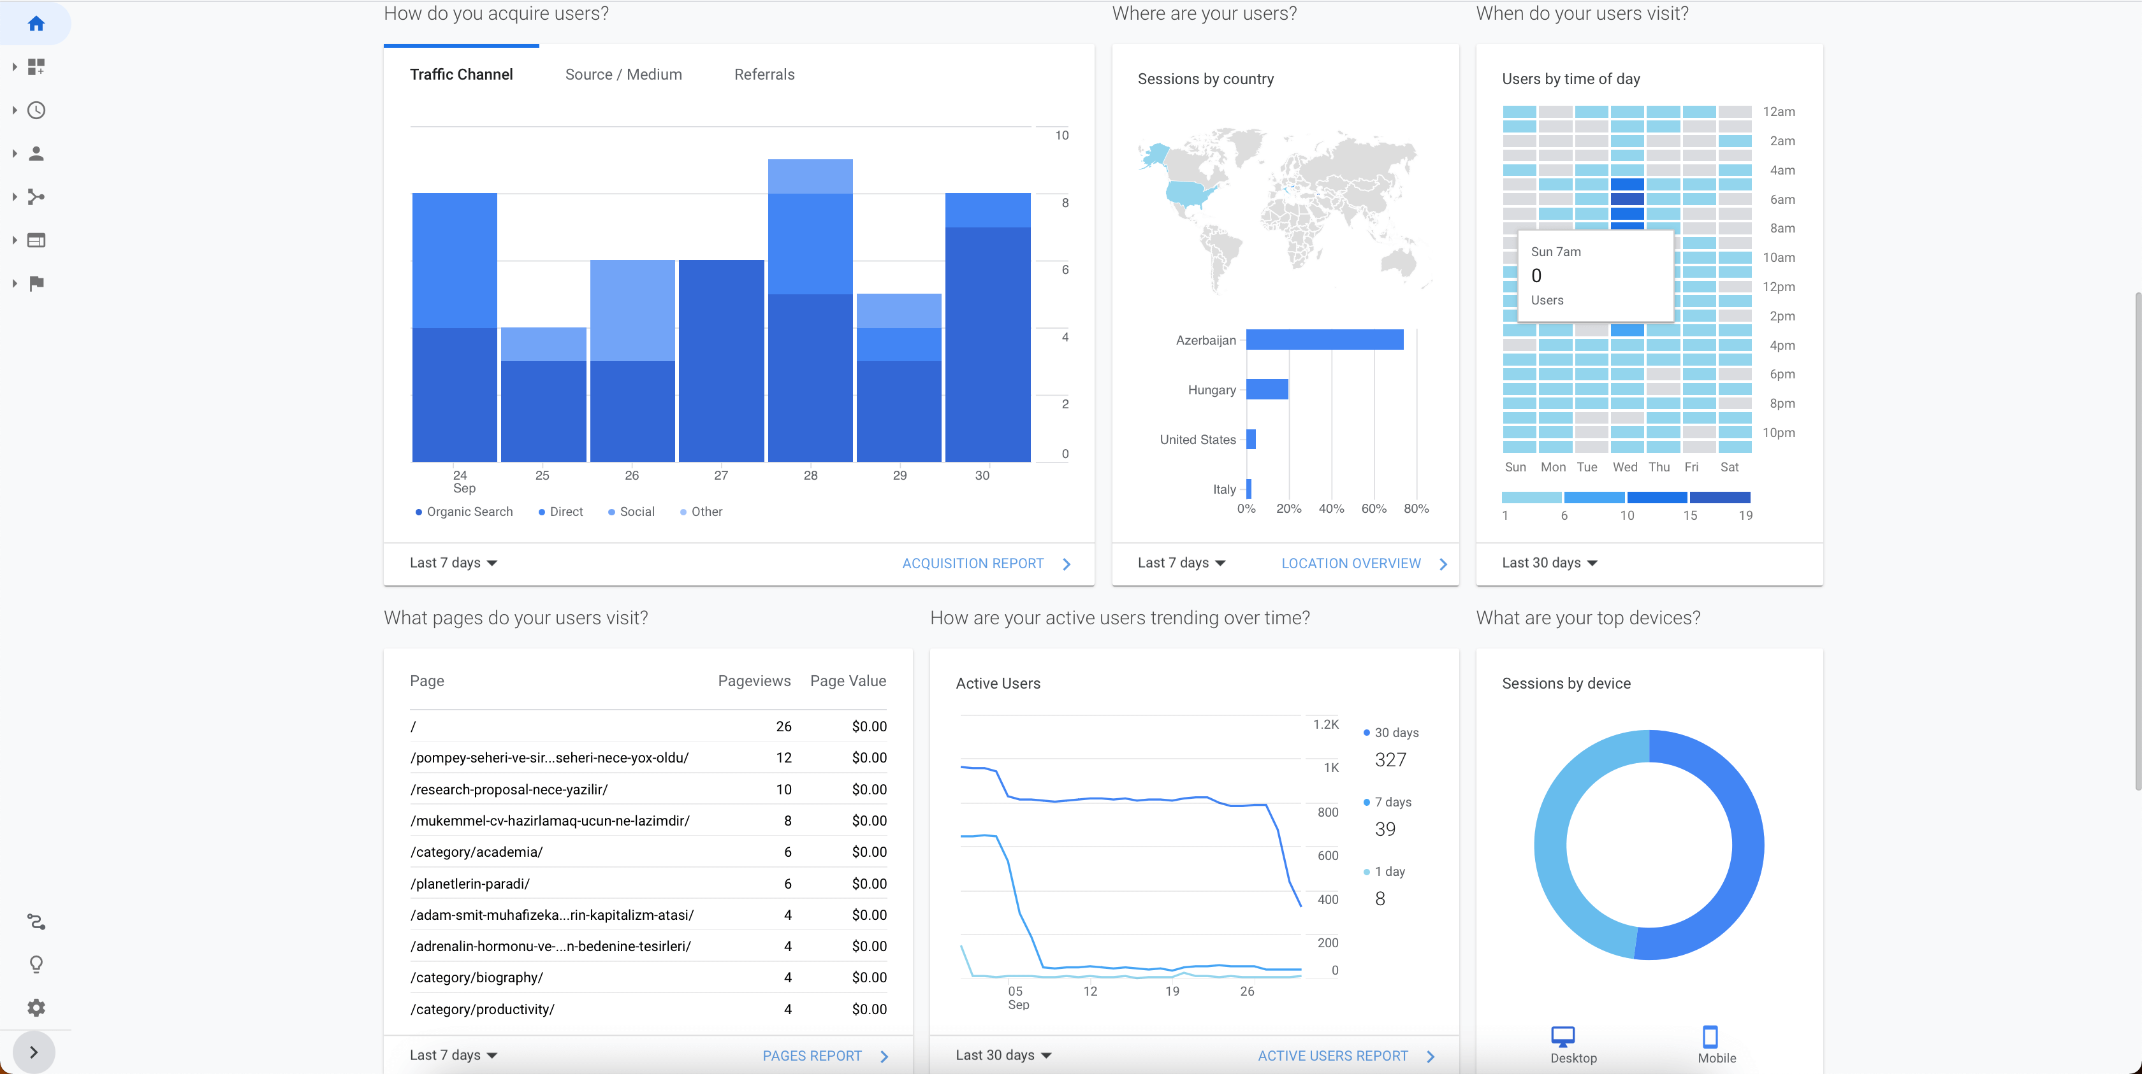This screenshot has height=1074, width=2142.
Task: Open Discover lightbulb icon
Action: [36, 964]
